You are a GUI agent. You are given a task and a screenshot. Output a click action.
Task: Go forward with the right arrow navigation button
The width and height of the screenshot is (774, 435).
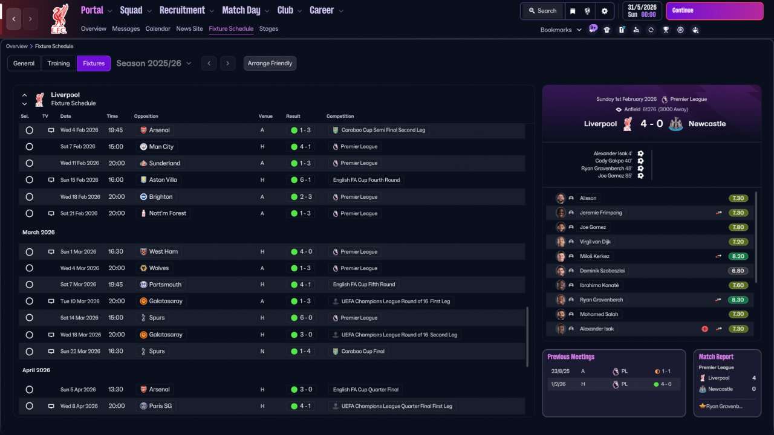[30, 19]
